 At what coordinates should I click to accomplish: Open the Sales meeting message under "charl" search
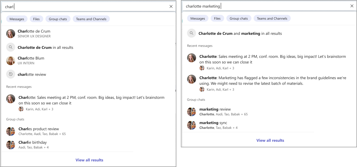91,100
